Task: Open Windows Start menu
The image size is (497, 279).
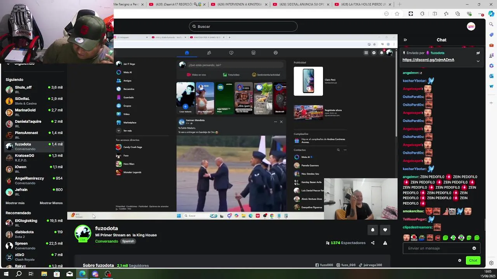Action: click(x=6, y=274)
